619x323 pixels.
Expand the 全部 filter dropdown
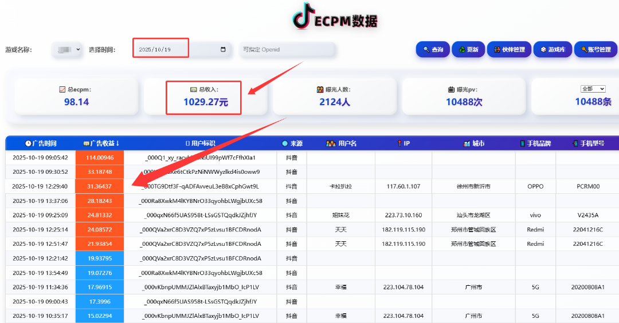(593, 89)
